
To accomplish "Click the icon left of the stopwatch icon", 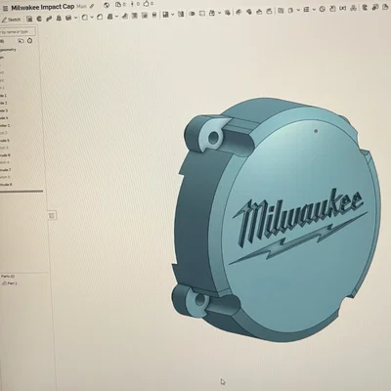I will (x=21, y=41).
